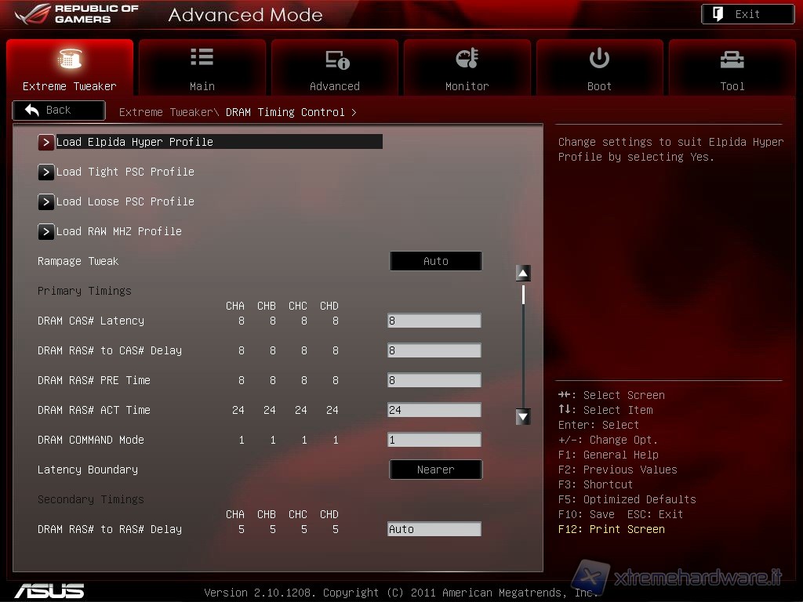This screenshot has height=602, width=803.
Task: Click the Exit button
Action: click(x=747, y=14)
